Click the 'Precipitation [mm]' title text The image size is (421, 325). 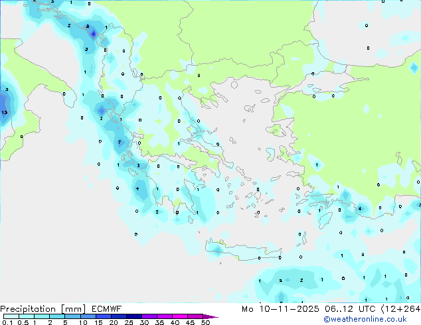point(43,309)
